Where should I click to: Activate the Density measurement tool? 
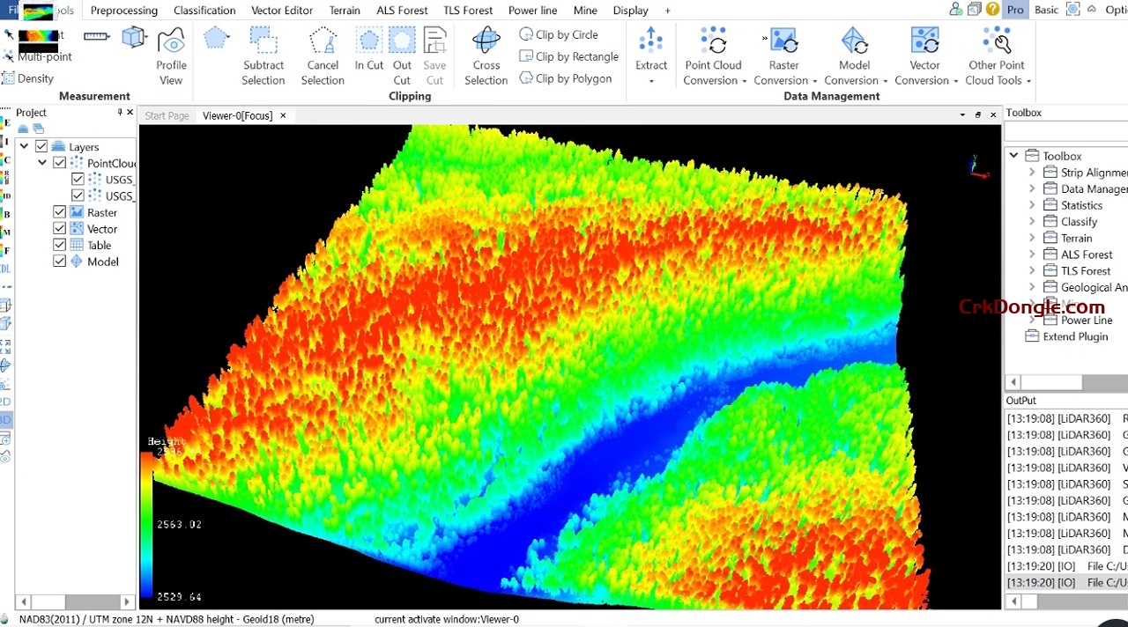point(33,77)
